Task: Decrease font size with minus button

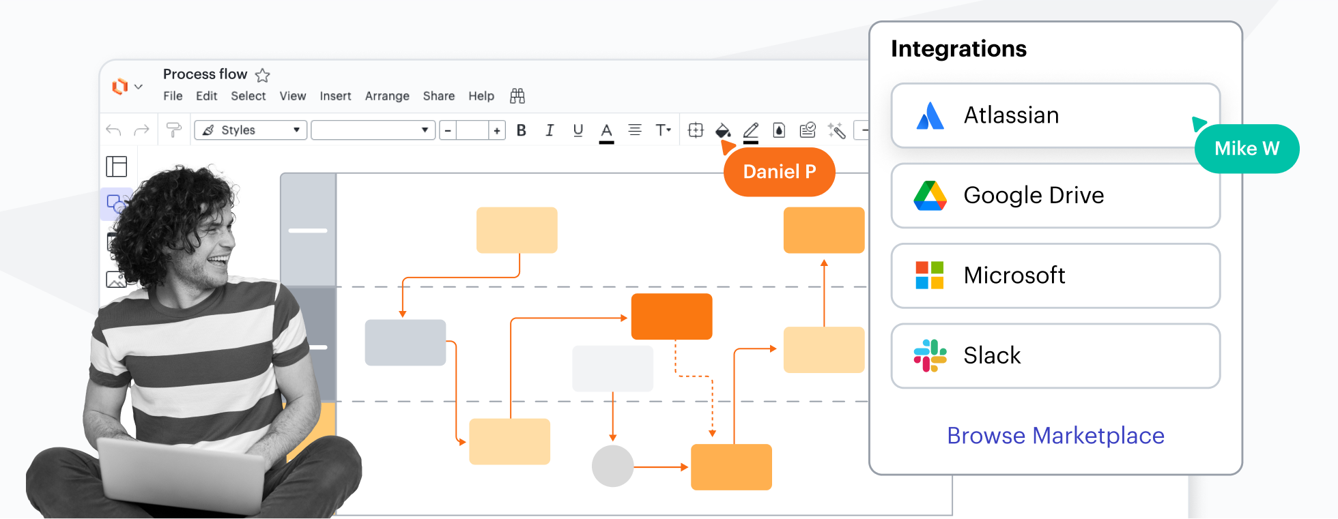Action: pyautogui.click(x=448, y=130)
